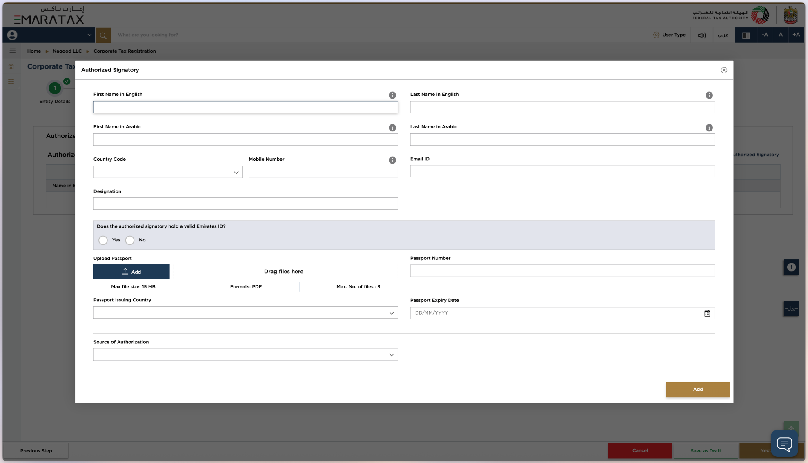
Task: Click the gold Add button
Action: coord(697,390)
